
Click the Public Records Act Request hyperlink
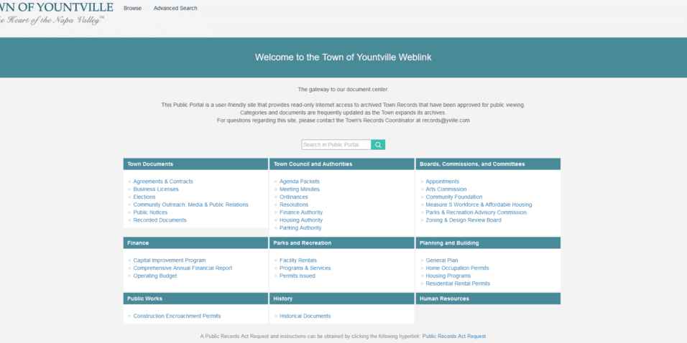click(x=453, y=336)
